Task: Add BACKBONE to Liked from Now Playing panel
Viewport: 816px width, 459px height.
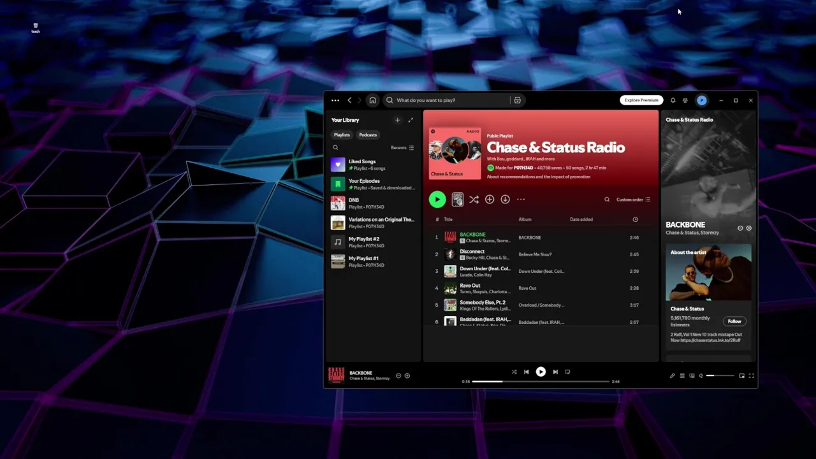Action: (748, 228)
